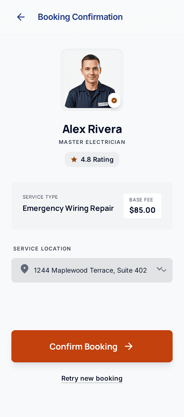Click the arrow inside the Confirm Booking button
The image size is (184, 417).
tap(129, 346)
